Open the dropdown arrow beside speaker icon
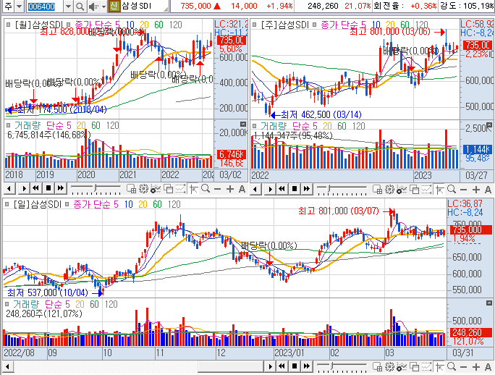495x375 pixels. (x=103, y=6)
